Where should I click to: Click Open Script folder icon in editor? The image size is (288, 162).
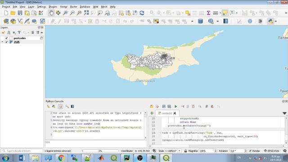coord(152,106)
